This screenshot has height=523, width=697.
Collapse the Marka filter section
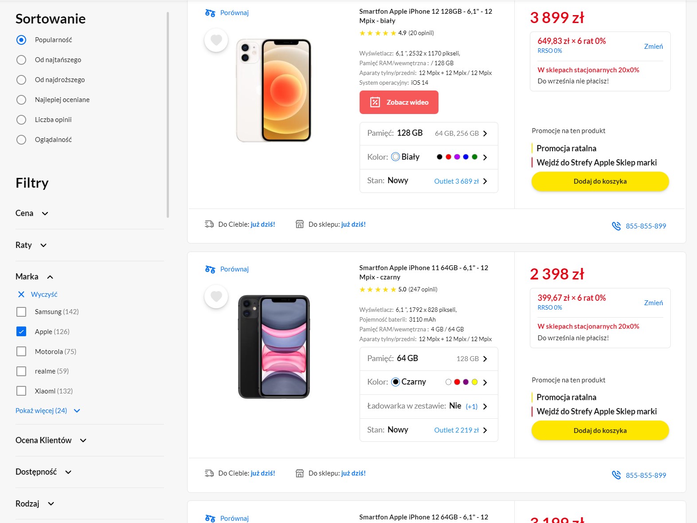click(35, 277)
